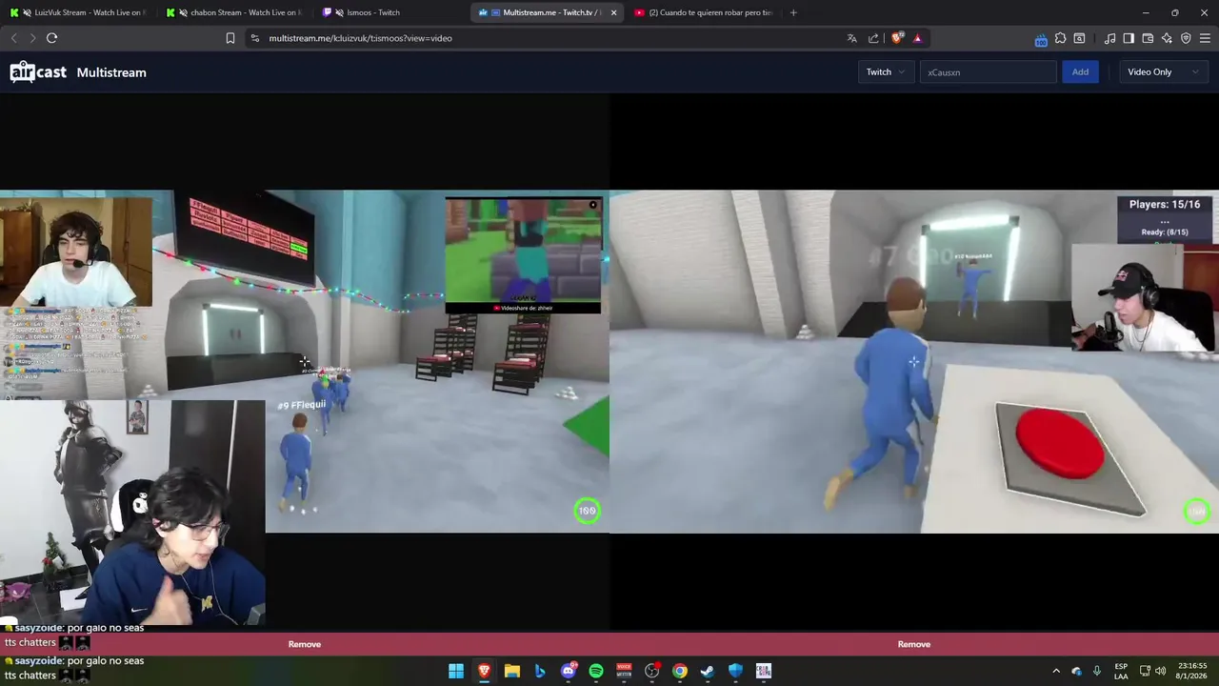1219x686 pixels.
Task: Open Spotify from the taskbar
Action: click(x=596, y=671)
